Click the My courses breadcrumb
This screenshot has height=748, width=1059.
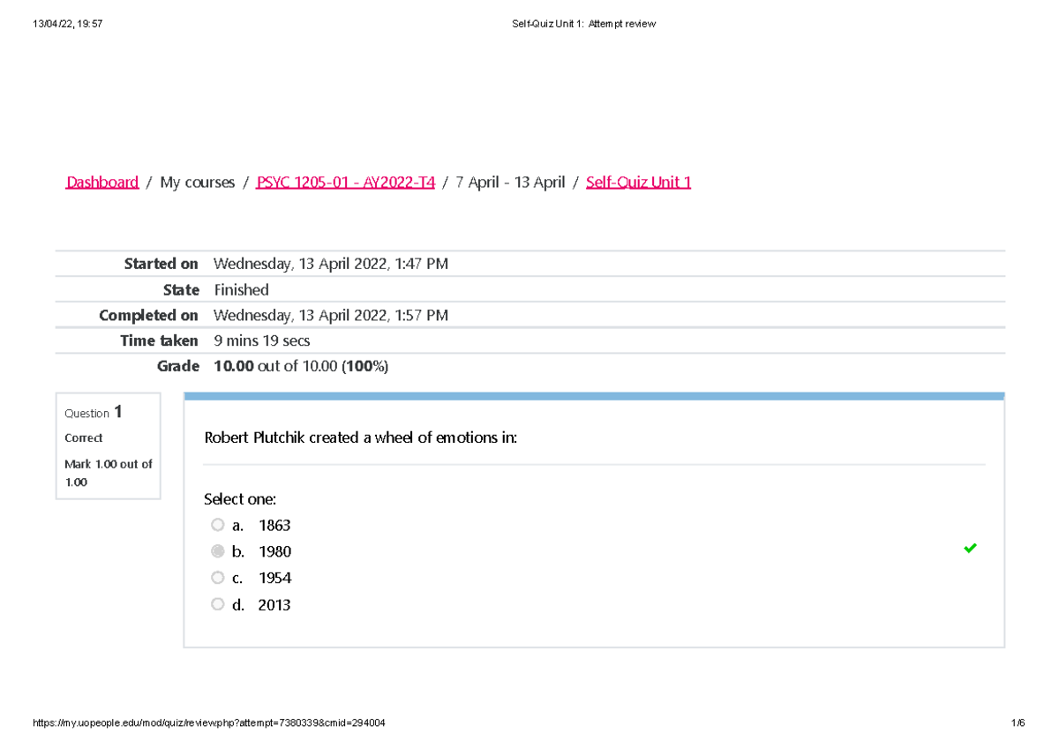click(197, 183)
